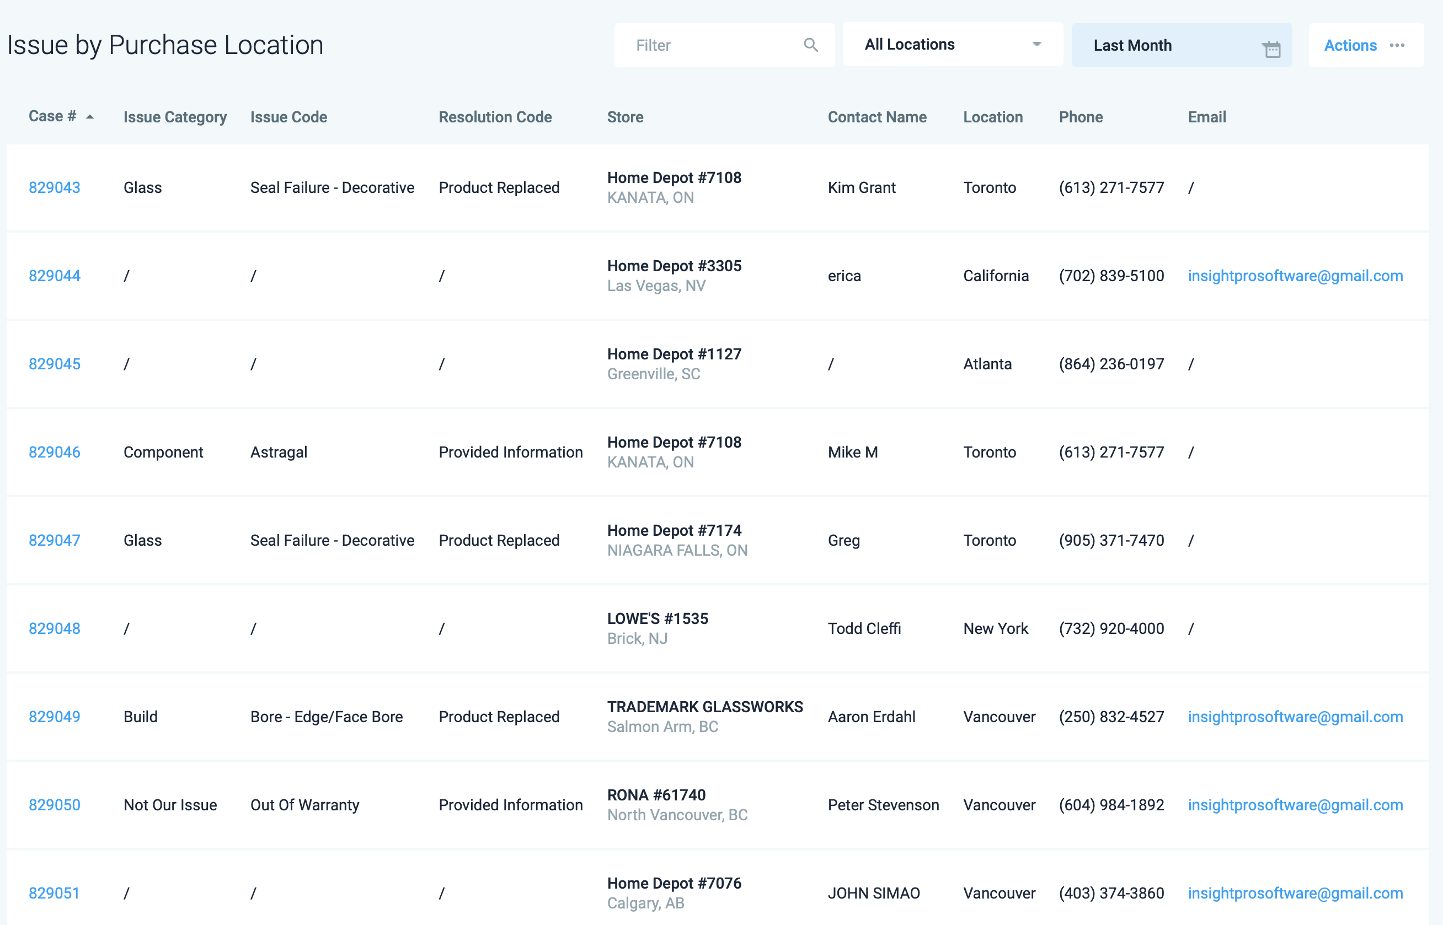The height and width of the screenshot is (925, 1443).
Task: Click phone number (702) 839-5100
Action: [1111, 276]
